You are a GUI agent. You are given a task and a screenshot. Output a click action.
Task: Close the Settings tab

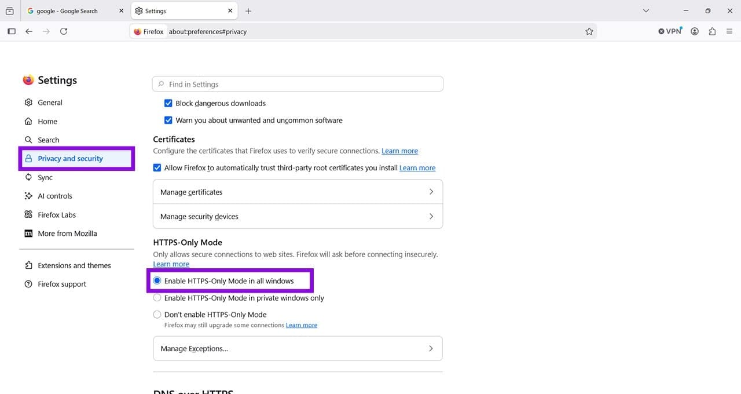pyautogui.click(x=230, y=10)
